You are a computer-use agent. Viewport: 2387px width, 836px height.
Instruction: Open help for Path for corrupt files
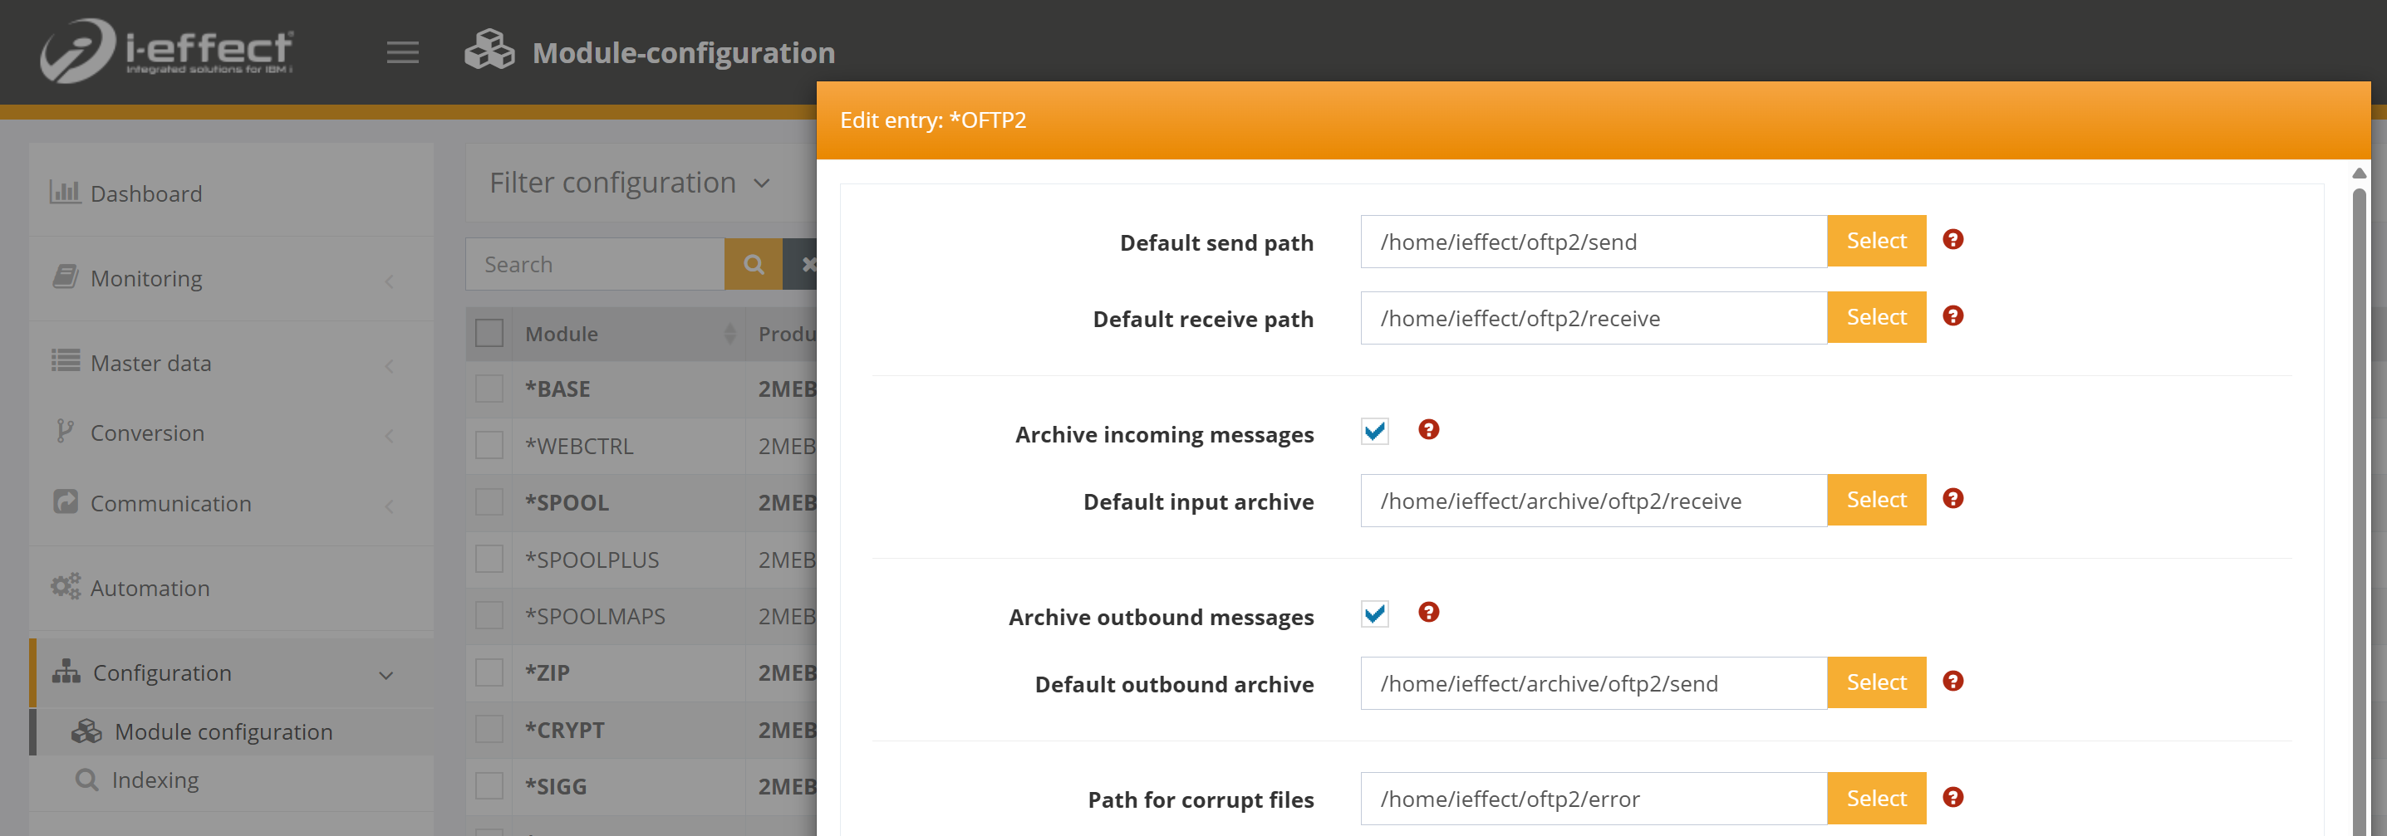tap(1952, 797)
